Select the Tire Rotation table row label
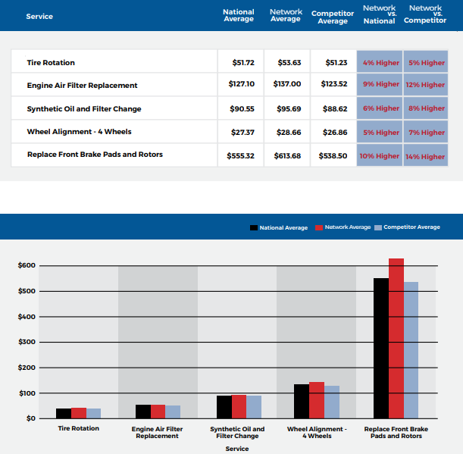 pyautogui.click(x=51, y=62)
